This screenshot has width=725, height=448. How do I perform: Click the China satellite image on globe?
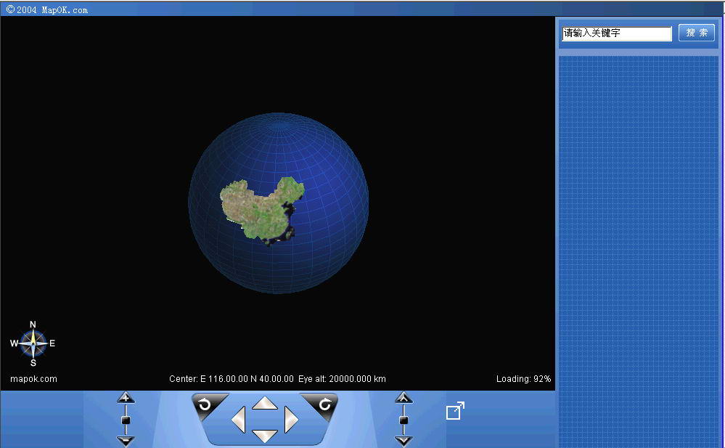(260, 207)
